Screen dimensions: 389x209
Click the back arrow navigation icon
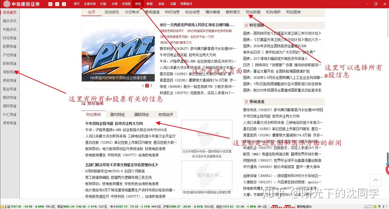57,4
